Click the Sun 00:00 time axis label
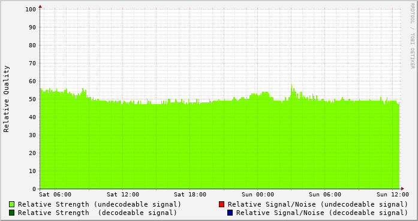Screen dimensions: 418x221 tap(258, 195)
